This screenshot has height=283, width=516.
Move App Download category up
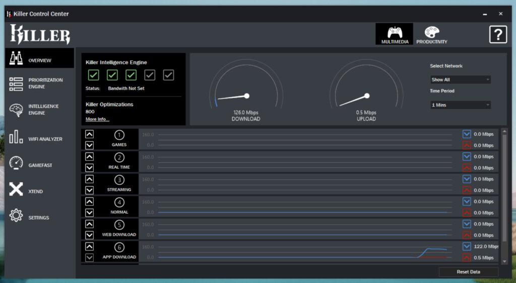click(x=89, y=246)
